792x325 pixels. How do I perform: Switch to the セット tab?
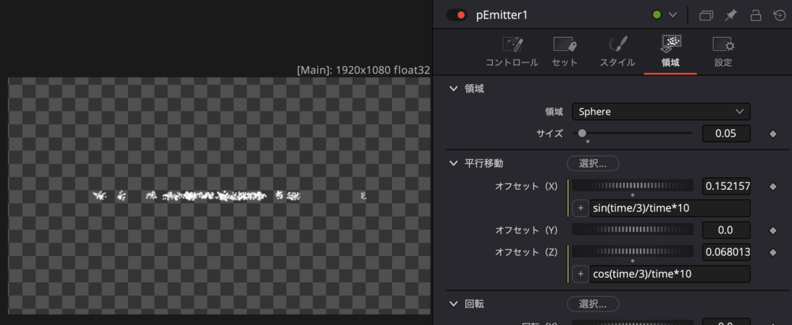[x=564, y=52]
